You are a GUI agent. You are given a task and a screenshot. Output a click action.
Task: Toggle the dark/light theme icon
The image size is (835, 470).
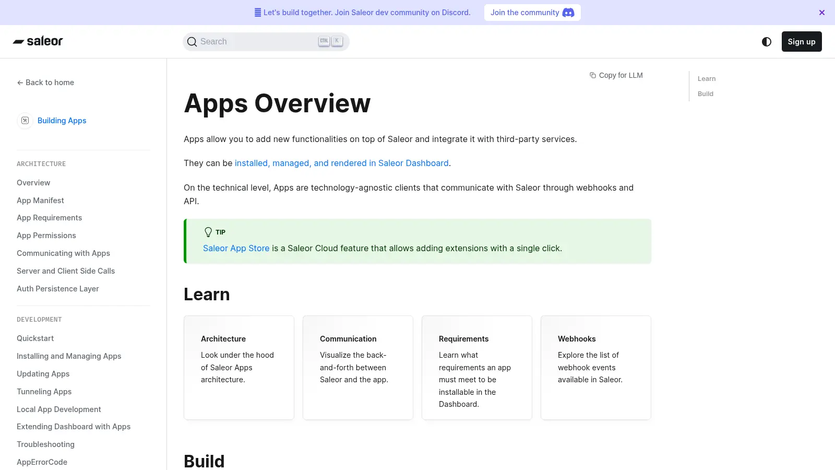(767, 42)
